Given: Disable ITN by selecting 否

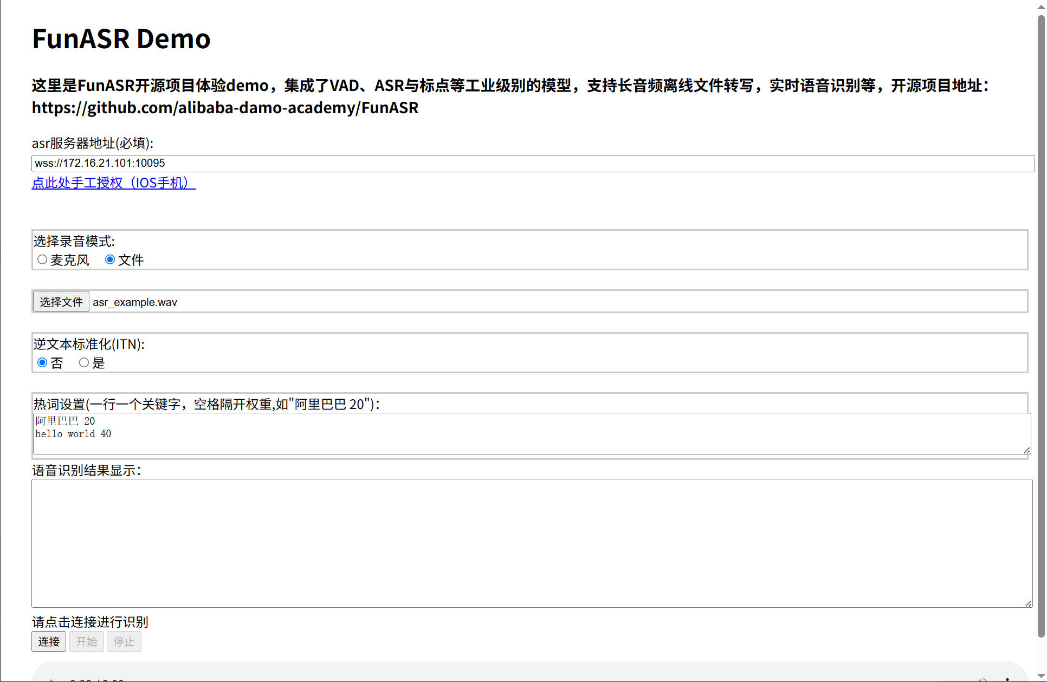Looking at the screenshot, I should (42, 362).
